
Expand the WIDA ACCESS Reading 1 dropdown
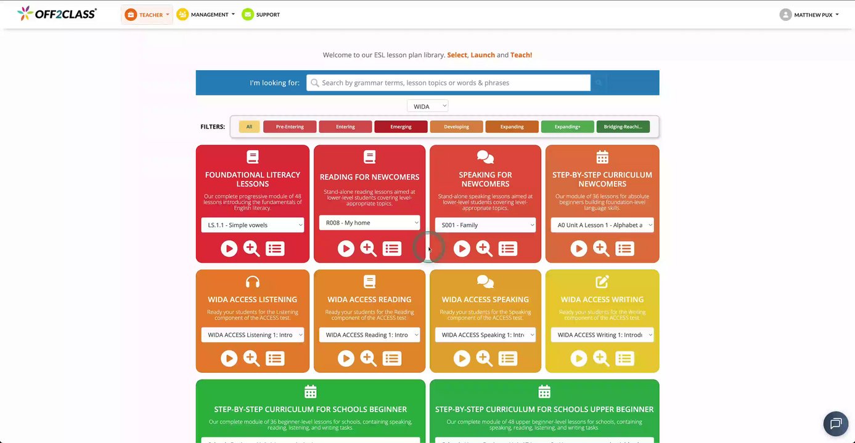[369, 335]
